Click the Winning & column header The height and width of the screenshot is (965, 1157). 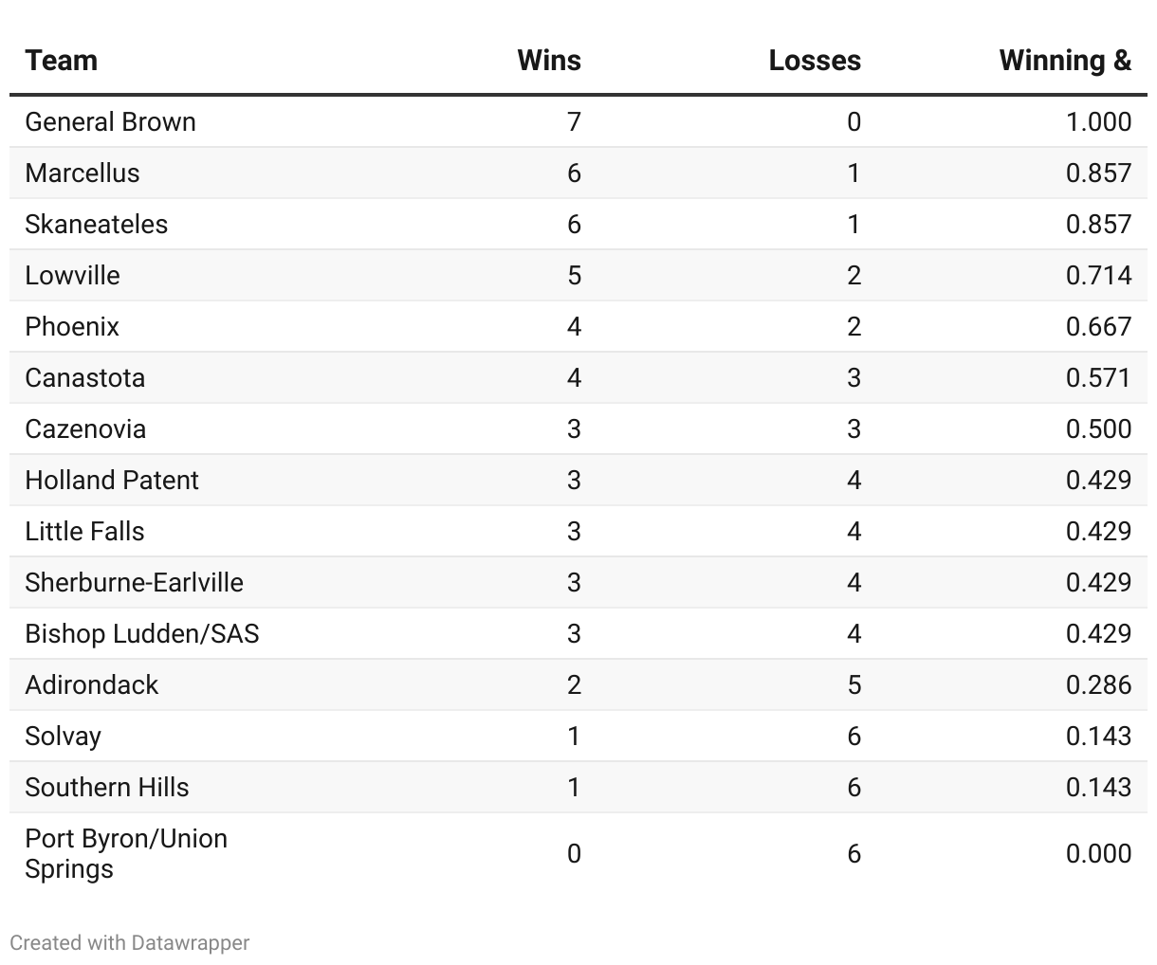coord(1065,61)
